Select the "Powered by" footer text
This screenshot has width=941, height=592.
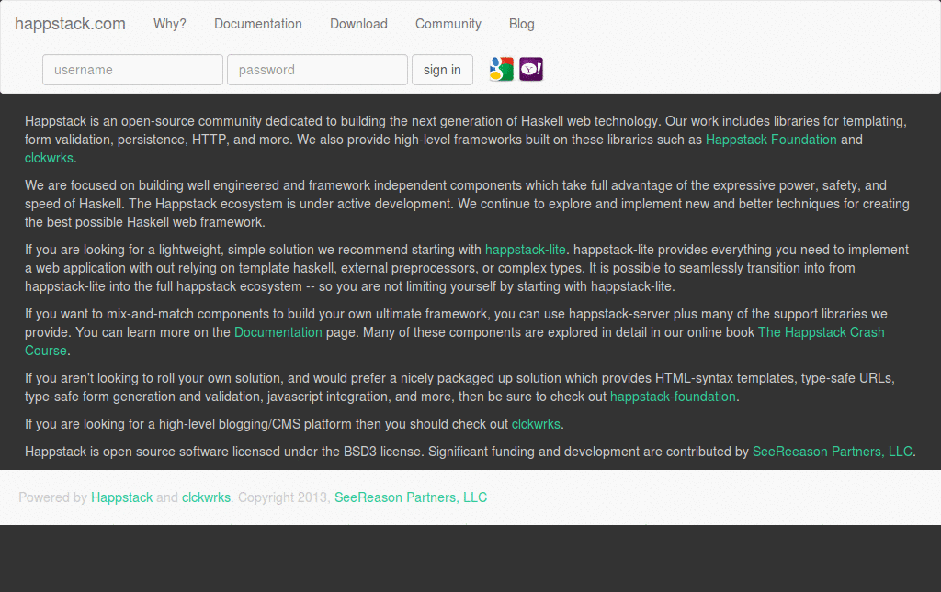point(52,498)
